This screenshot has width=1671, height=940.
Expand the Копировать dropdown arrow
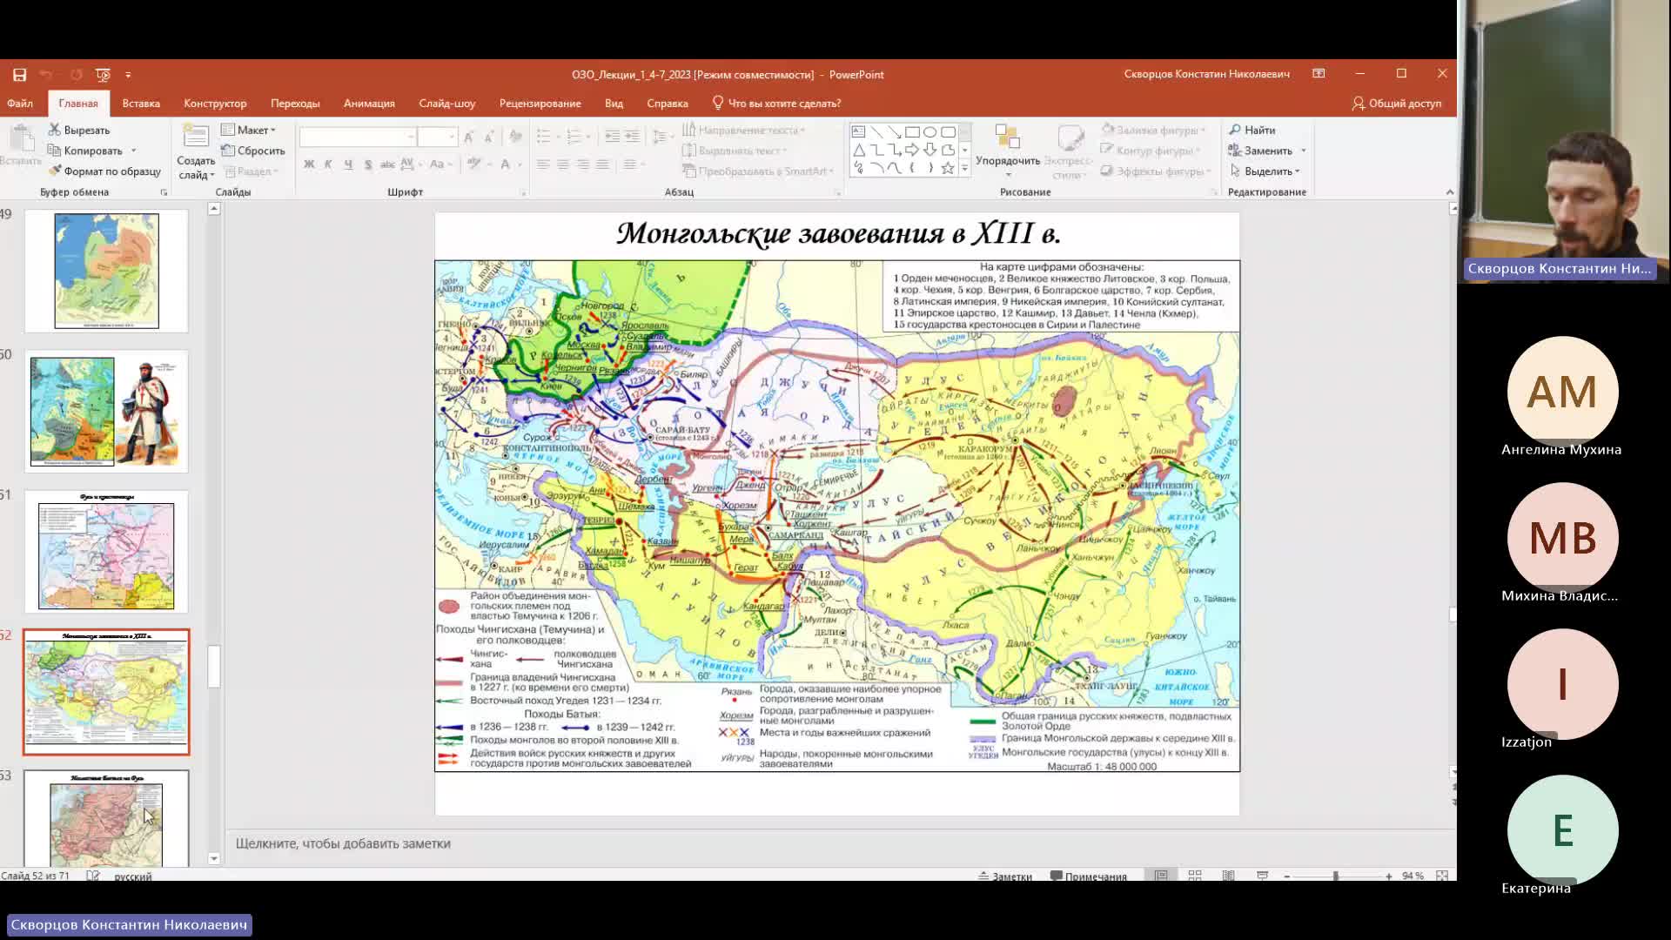(x=133, y=151)
